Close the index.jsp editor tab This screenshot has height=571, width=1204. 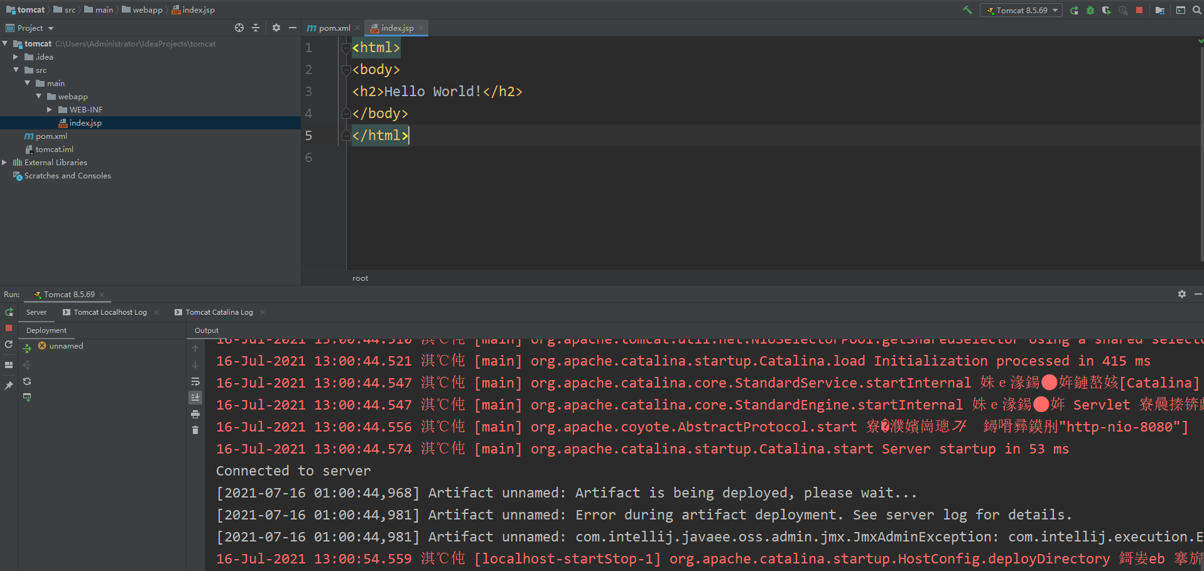click(421, 28)
